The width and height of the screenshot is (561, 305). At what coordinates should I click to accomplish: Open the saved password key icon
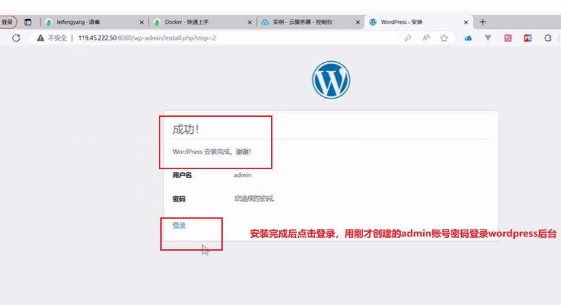408,38
